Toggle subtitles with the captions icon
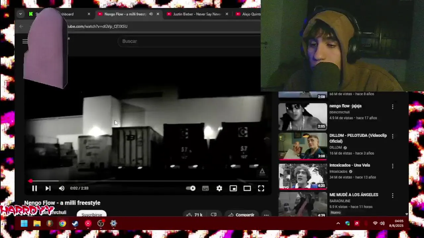 pos(205,188)
